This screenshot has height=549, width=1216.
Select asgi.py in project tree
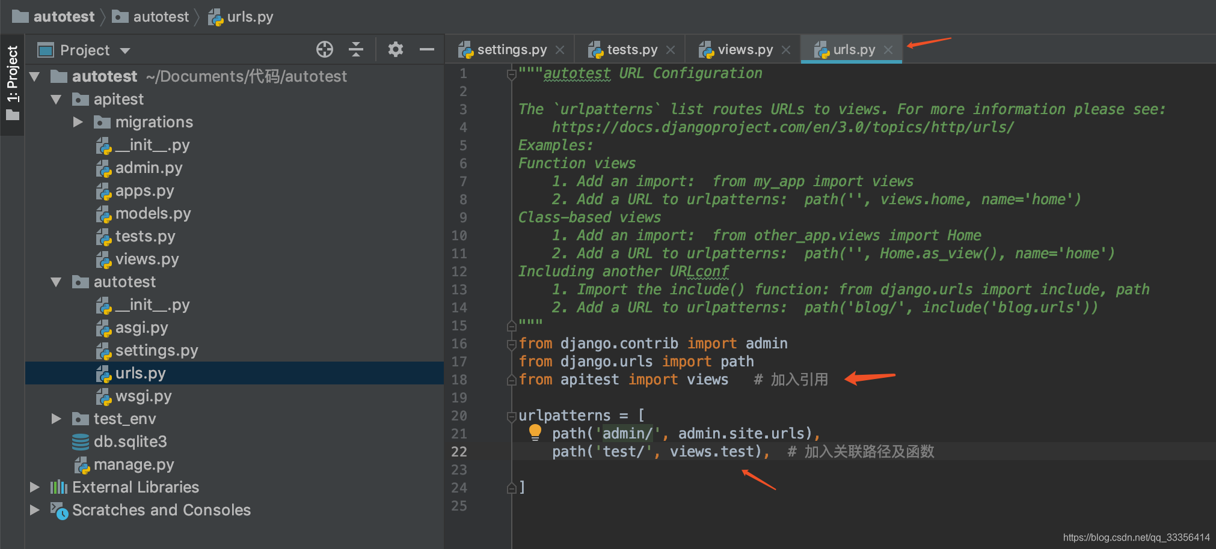[141, 327]
